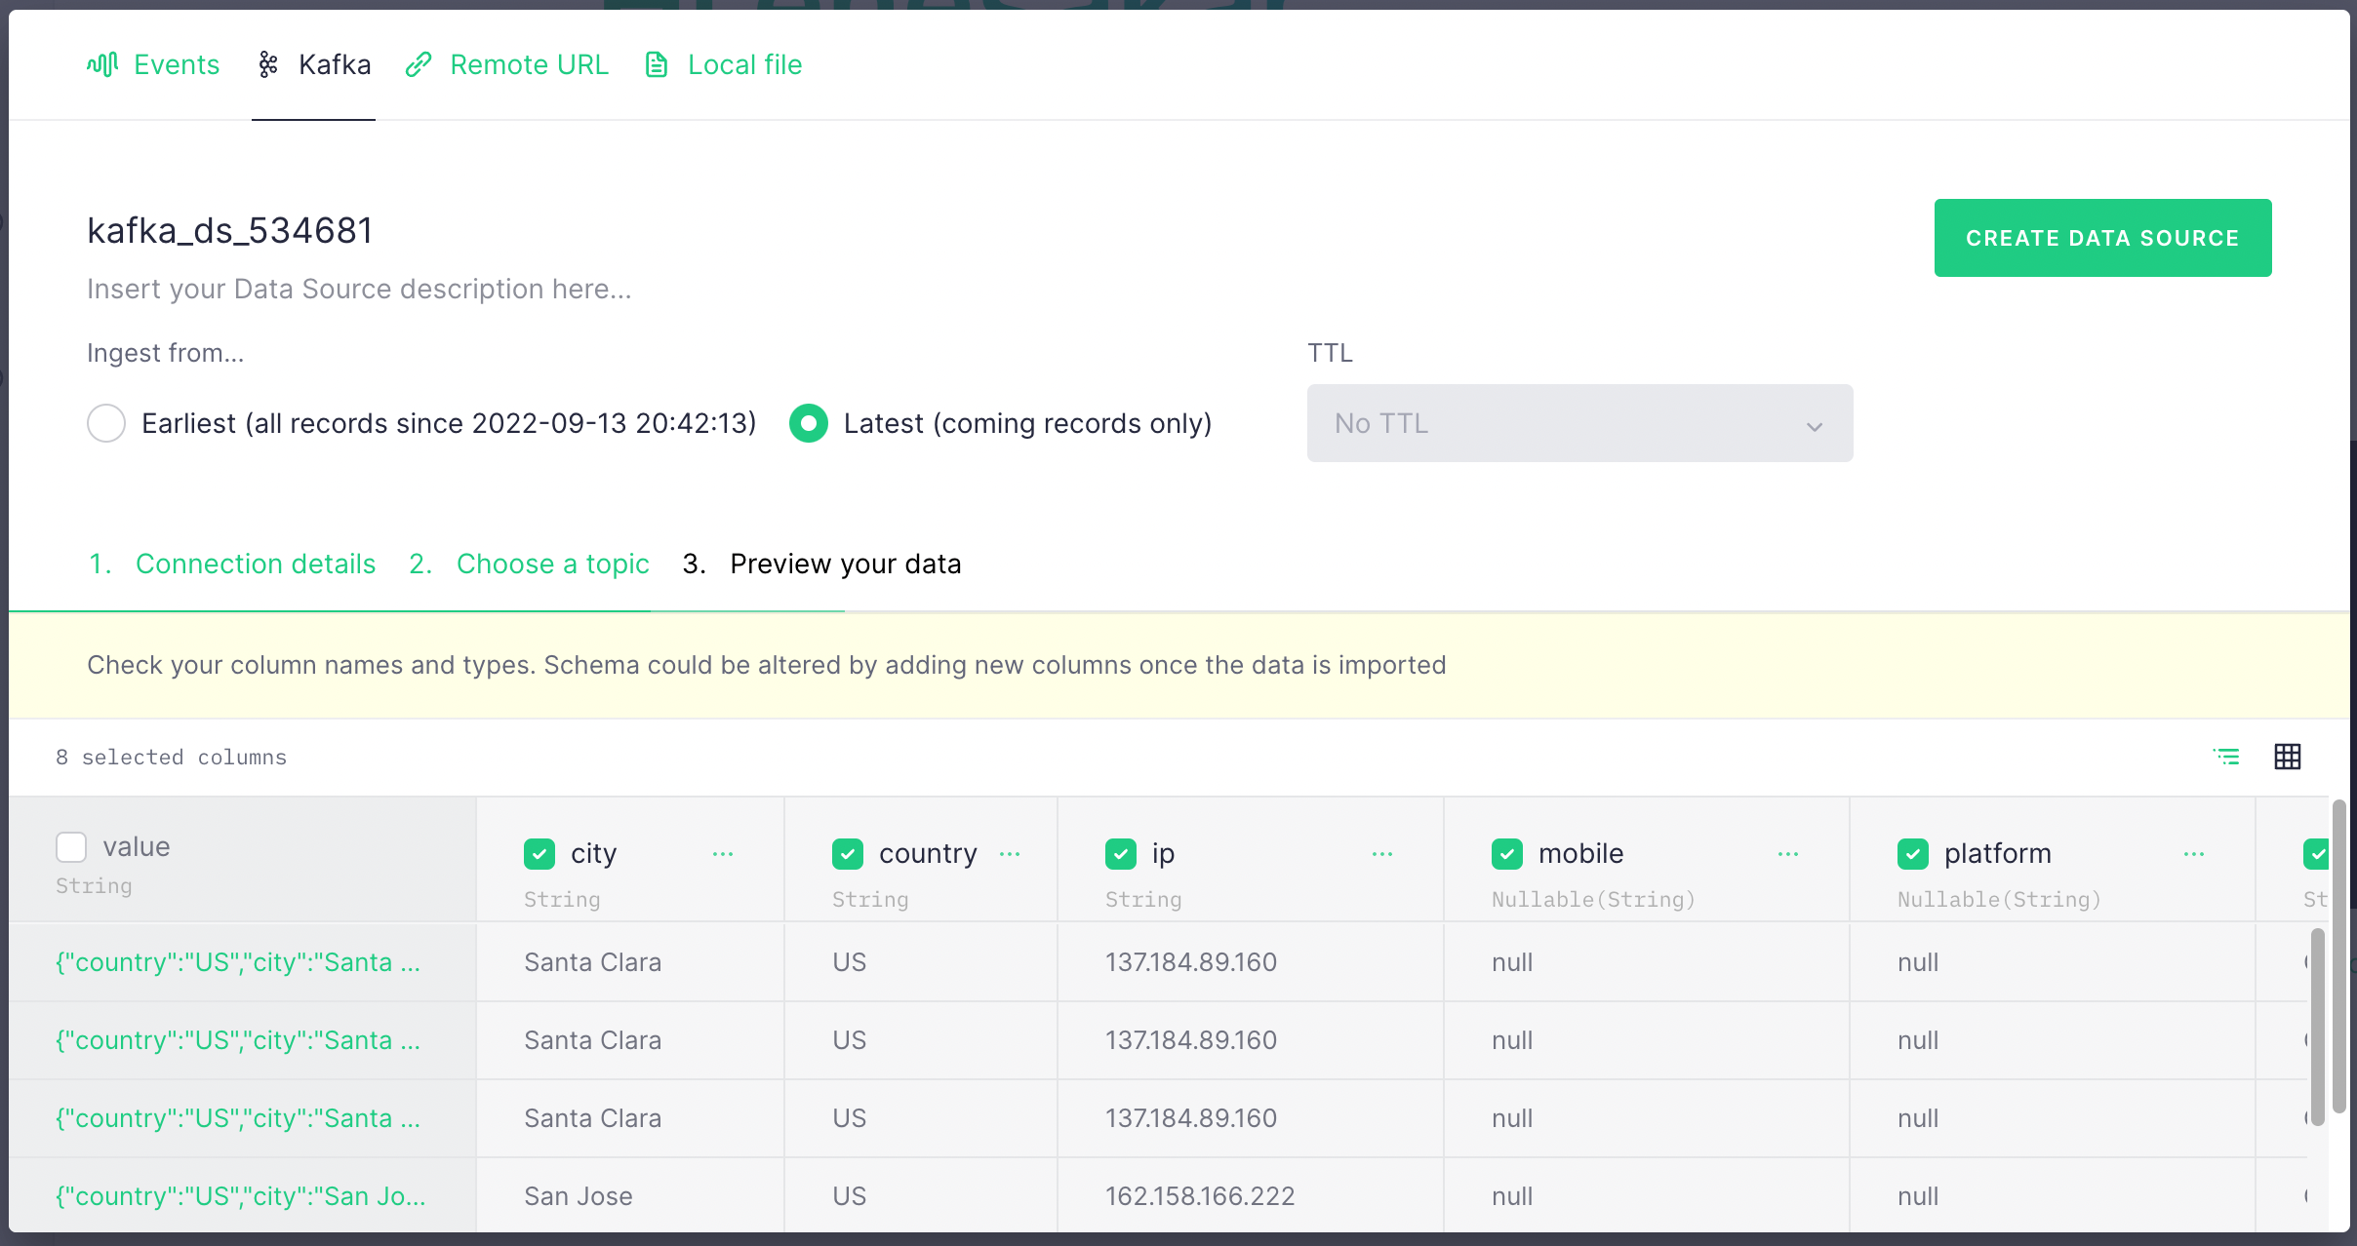This screenshot has height=1246, width=2357.
Task: Expand the No TTL dropdown
Action: pos(1579,423)
